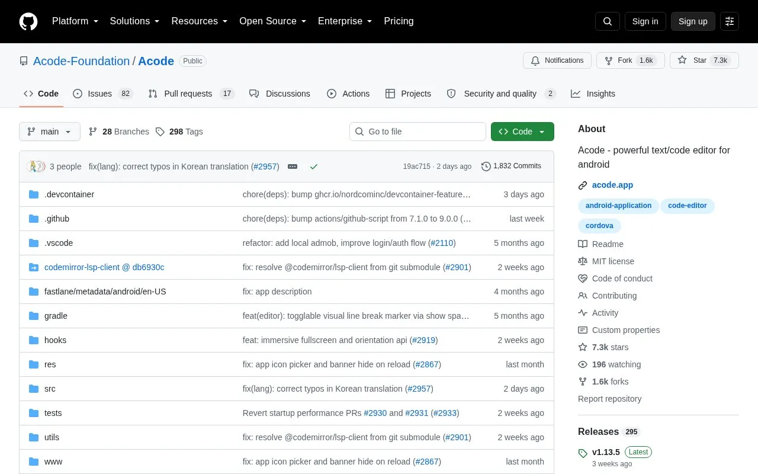758x474 pixels.
Task: Open the Projects tab
Action: click(x=408, y=94)
